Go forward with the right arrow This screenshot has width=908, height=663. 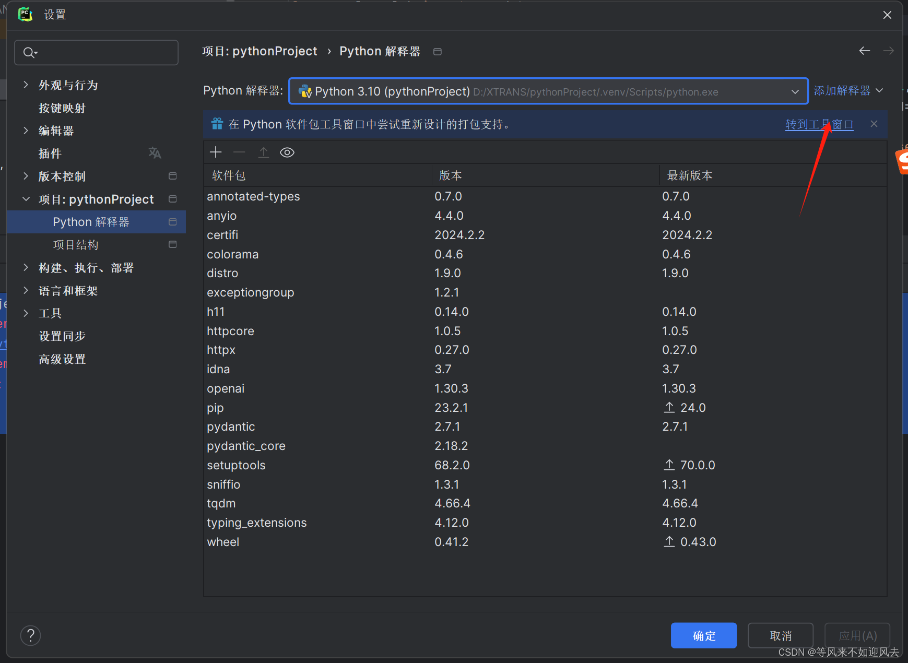click(889, 51)
